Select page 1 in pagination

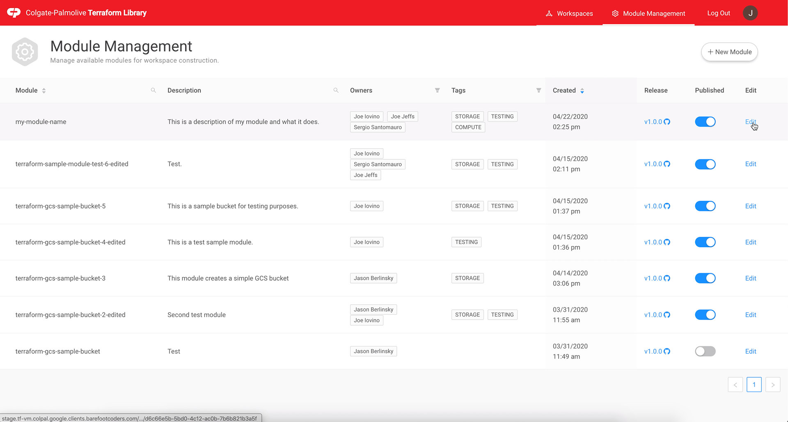(x=754, y=385)
